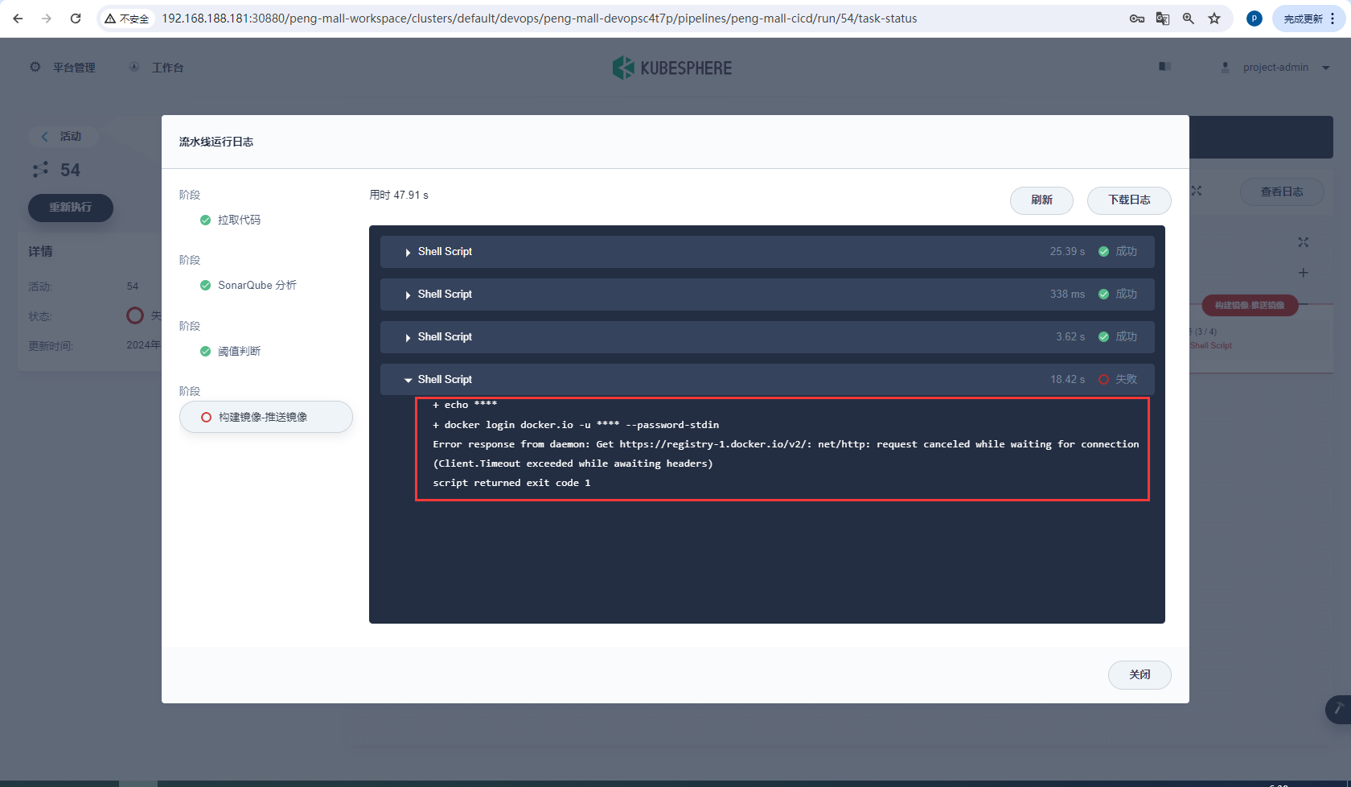Open the project-admin user dropdown

pos(1275,68)
